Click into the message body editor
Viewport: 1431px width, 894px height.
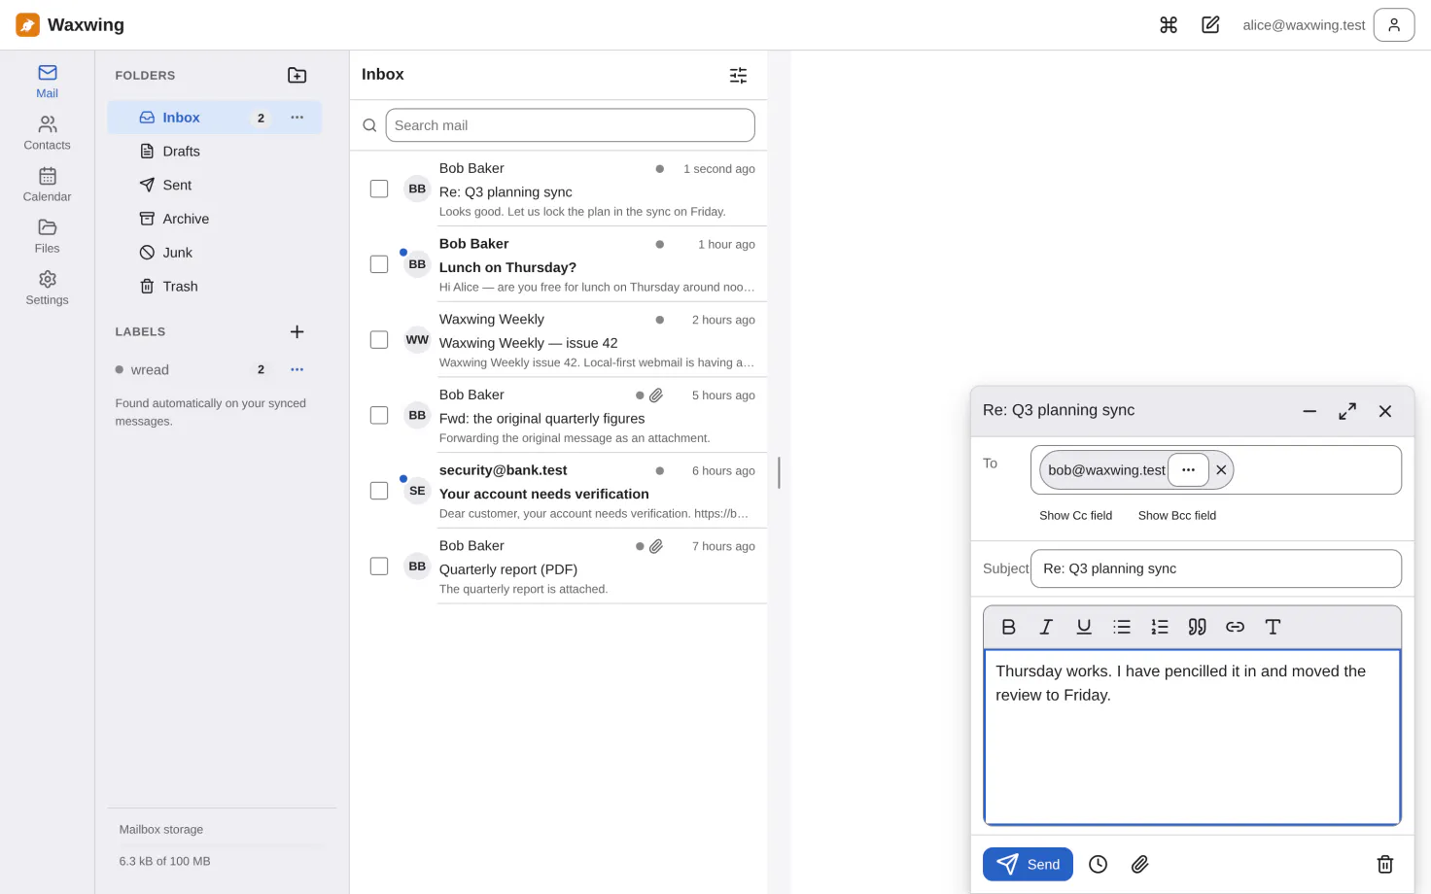point(1192,737)
